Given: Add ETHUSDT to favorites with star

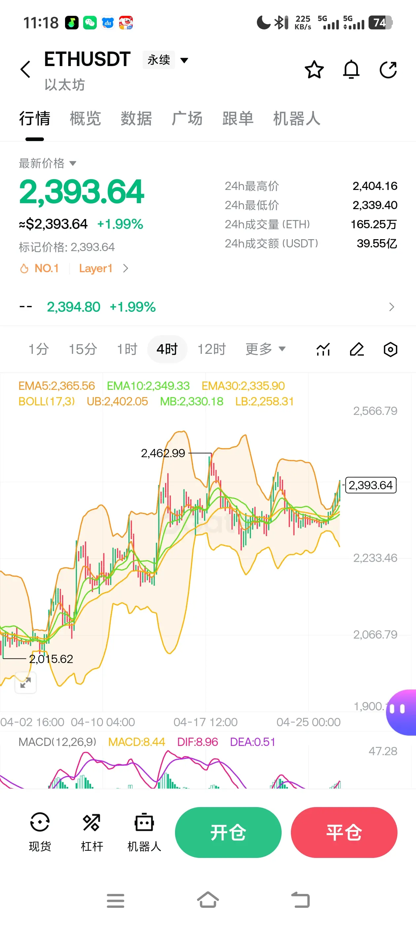Looking at the screenshot, I should 314,69.
